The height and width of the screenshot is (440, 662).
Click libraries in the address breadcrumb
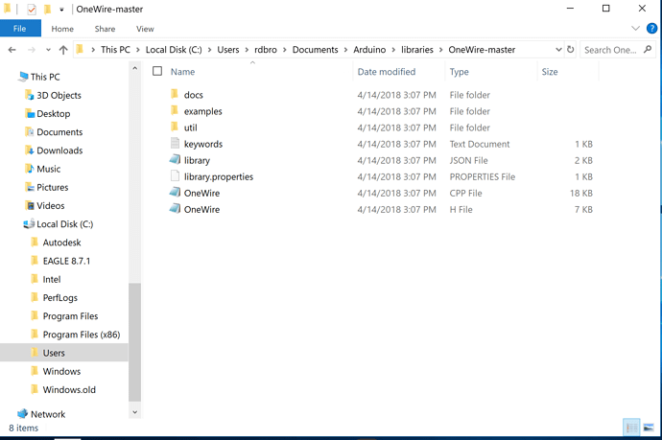(x=417, y=50)
